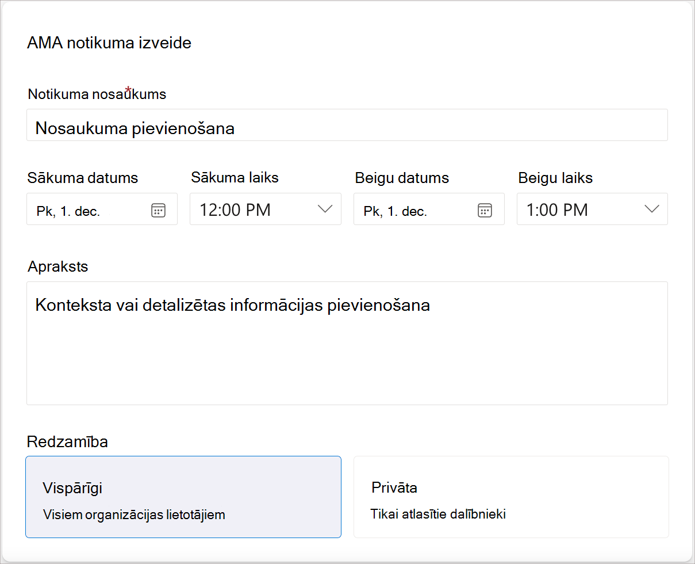Expand the Sākuma laiks dropdown arrow

tap(325, 209)
